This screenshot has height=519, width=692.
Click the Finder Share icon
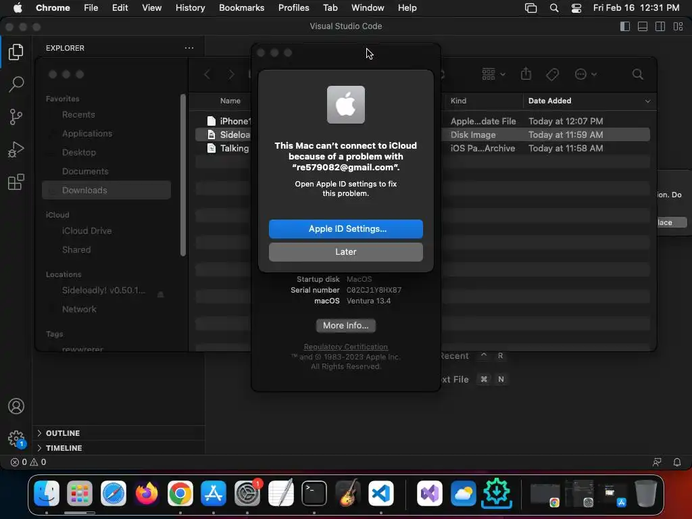tap(526, 74)
